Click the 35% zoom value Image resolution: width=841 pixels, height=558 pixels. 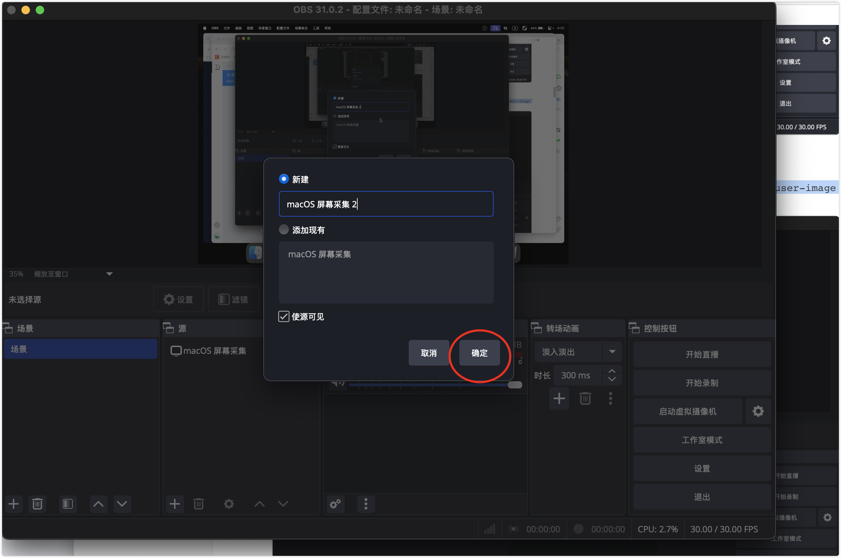pos(16,274)
